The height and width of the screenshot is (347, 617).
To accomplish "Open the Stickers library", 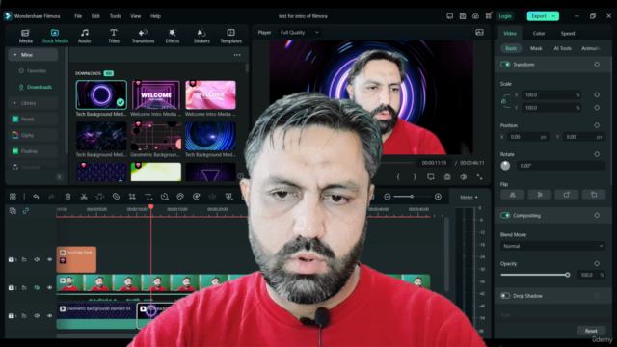I will point(201,36).
